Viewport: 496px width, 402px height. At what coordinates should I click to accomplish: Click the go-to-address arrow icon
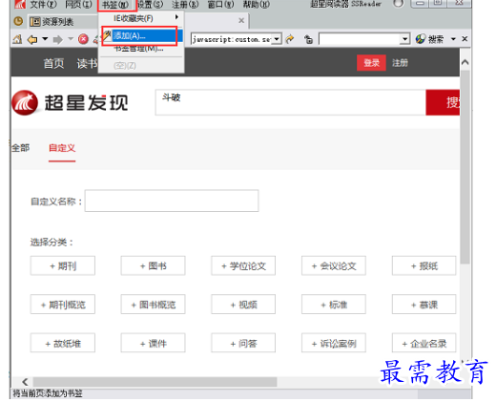click(290, 39)
